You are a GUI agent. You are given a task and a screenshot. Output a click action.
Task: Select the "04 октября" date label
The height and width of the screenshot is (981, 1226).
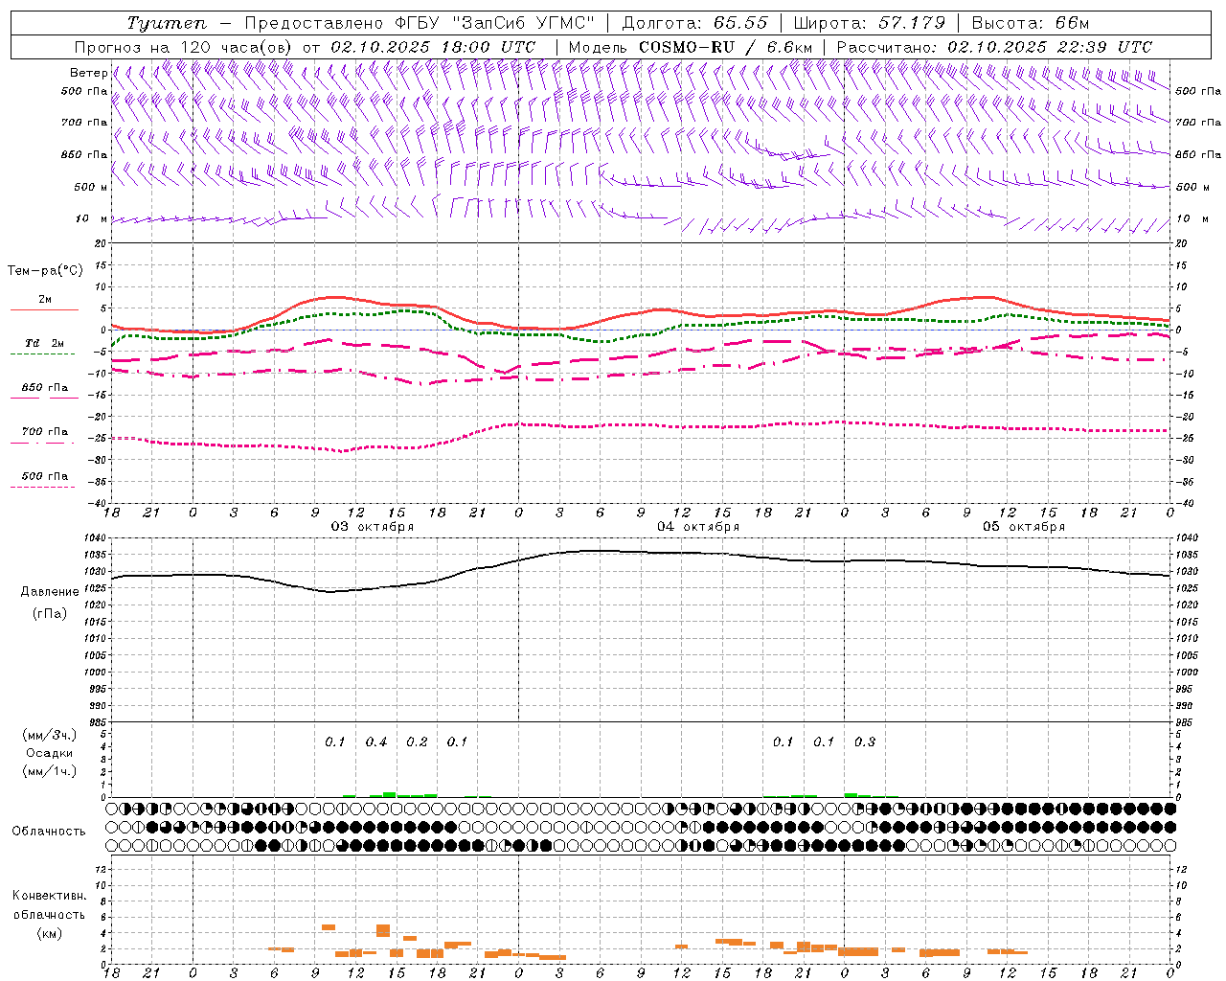(698, 527)
